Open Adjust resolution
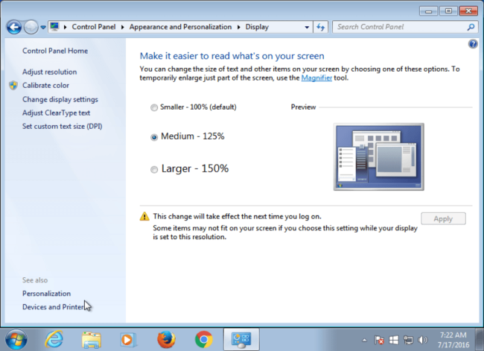 (49, 72)
